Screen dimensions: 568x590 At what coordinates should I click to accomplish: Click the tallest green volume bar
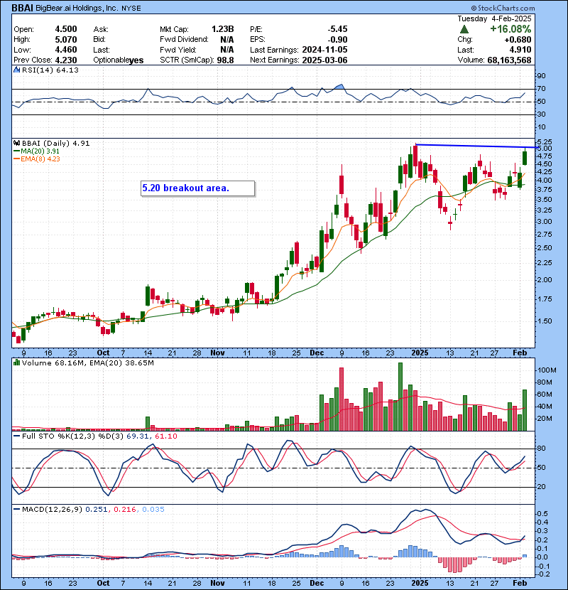click(x=400, y=397)
